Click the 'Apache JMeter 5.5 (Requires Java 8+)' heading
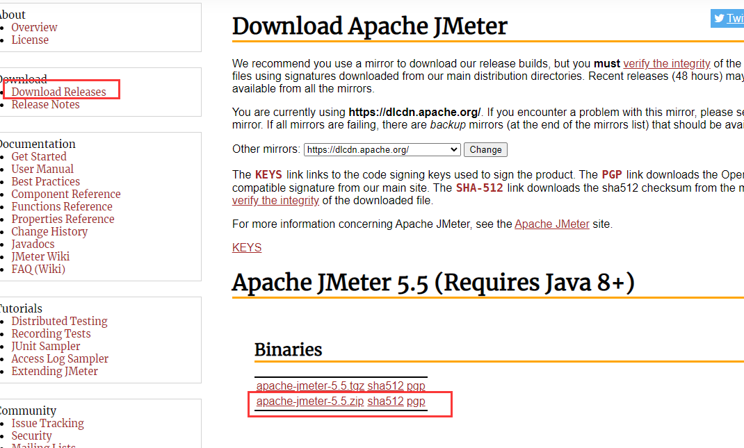 (433, 283)
